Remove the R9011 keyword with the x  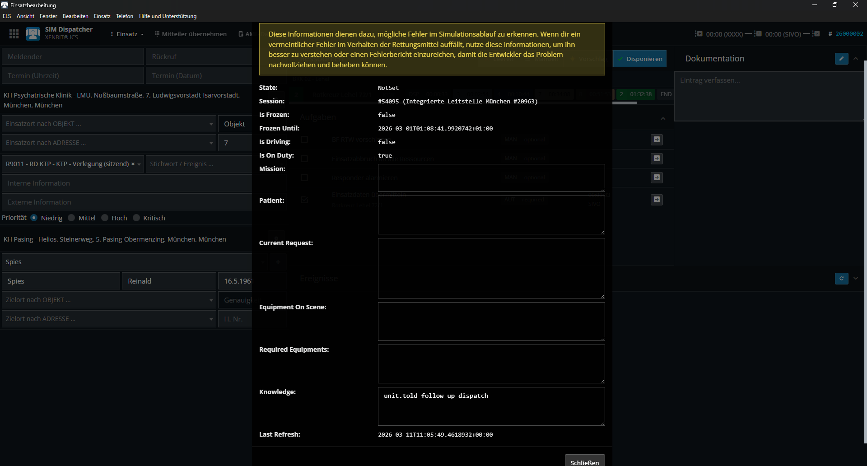pos(133,164)
